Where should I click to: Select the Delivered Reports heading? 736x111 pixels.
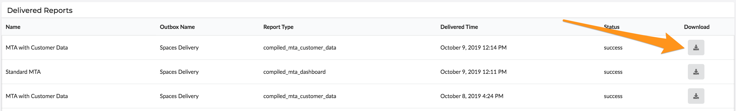click(40, 10)
